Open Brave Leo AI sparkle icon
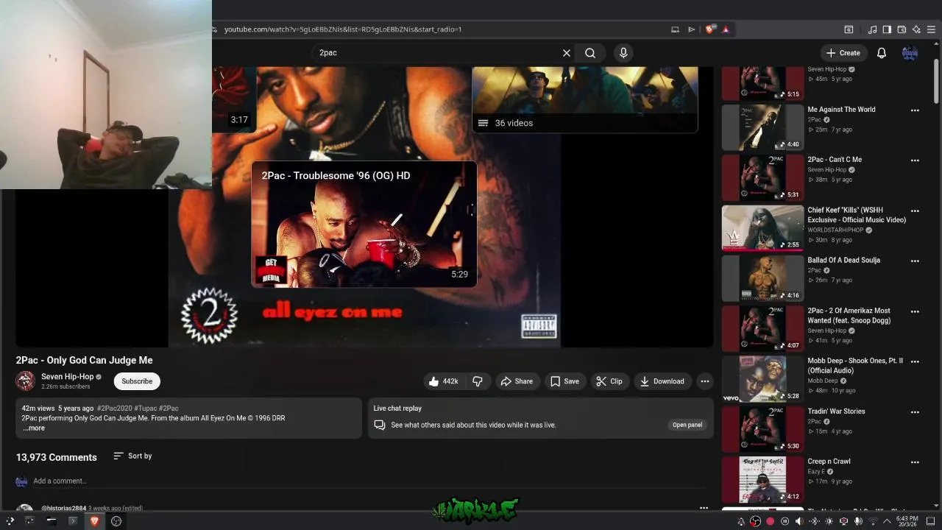 pos(916,29)
